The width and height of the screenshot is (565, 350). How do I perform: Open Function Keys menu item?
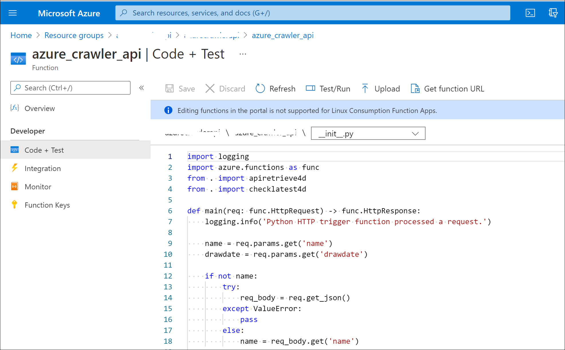click(47, 205)
